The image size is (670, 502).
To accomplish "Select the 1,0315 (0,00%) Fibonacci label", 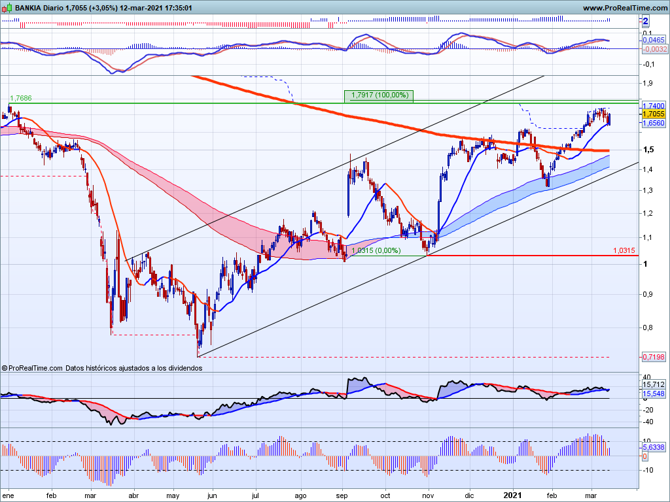I will tap(376, 250).
